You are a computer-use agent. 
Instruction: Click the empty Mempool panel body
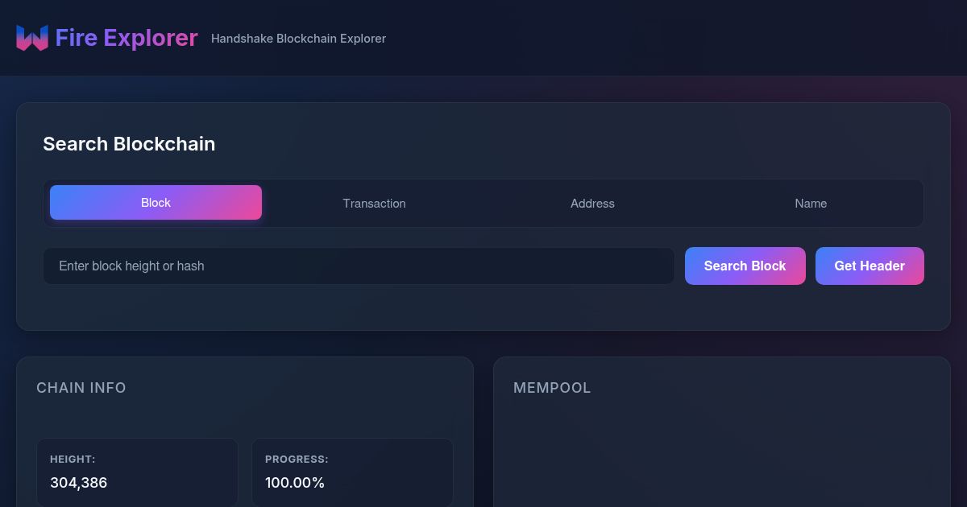pos(721,459)
